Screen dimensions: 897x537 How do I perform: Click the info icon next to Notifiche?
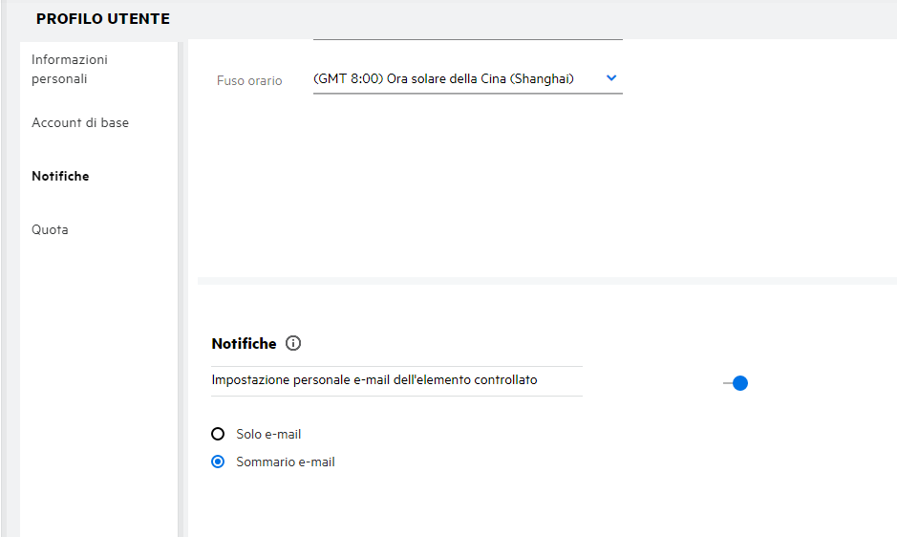pos(293,344)
